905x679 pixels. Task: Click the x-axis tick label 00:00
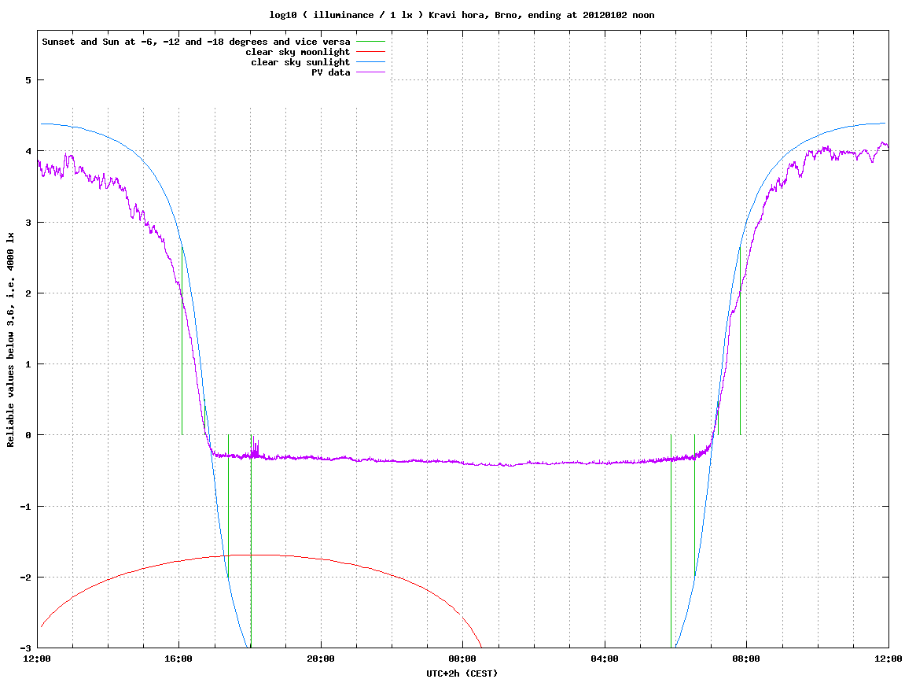coord(463,659)
